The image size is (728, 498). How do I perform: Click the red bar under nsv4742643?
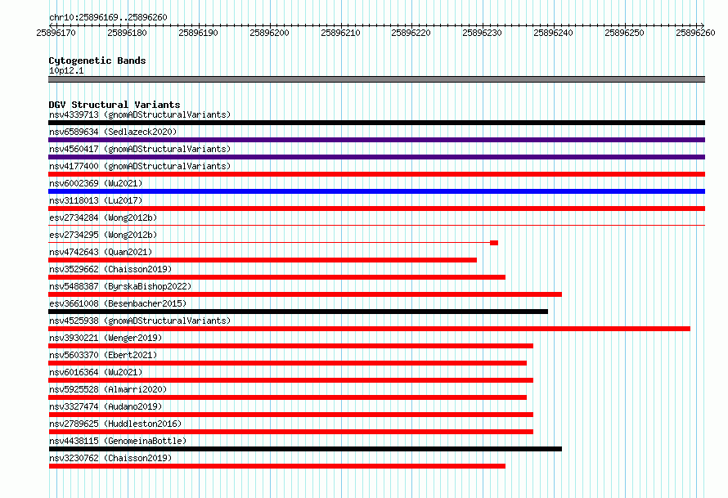[x=263, y=260]
